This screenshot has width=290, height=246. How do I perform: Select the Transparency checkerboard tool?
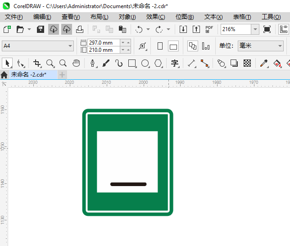[x=247, y=64]
